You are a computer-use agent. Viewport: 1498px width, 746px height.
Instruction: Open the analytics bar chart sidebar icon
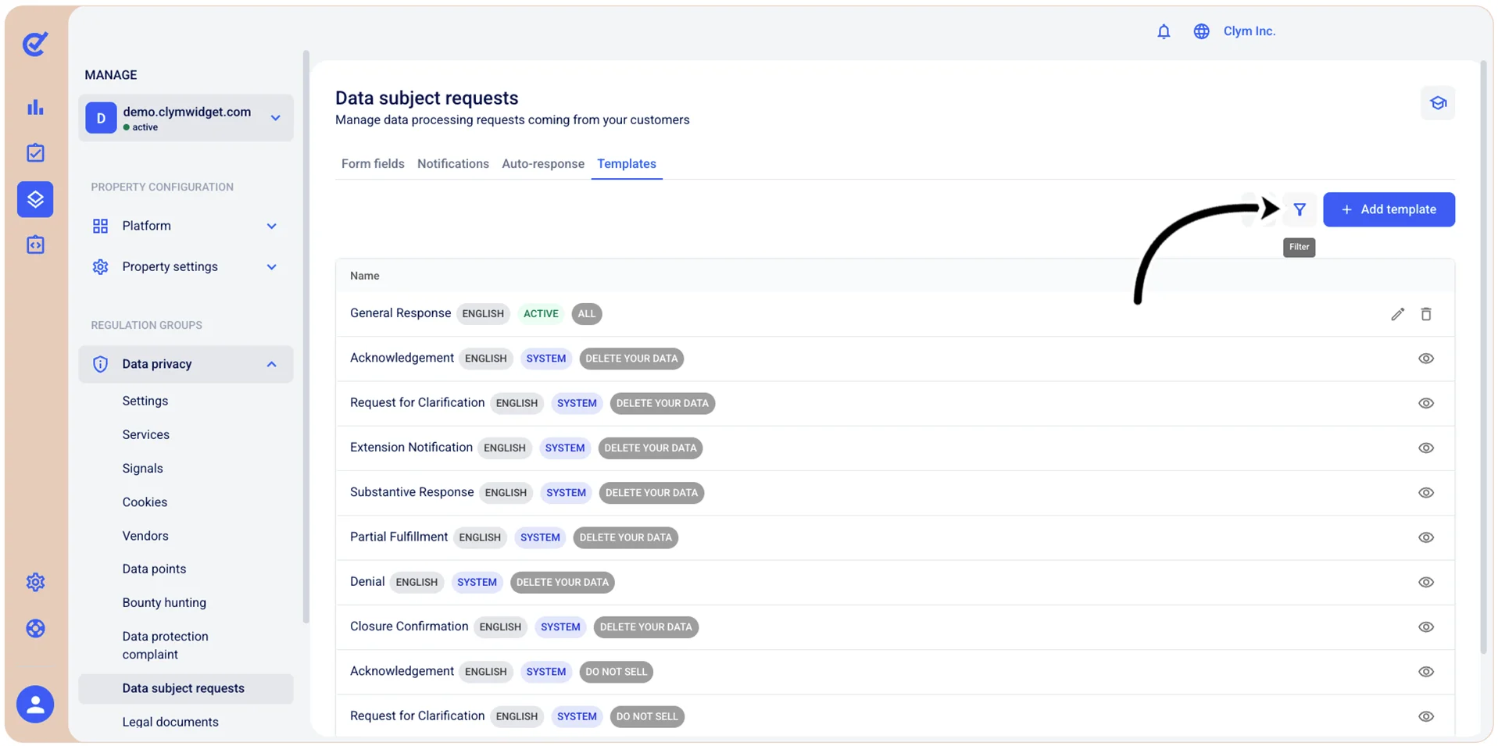coord(35,107)
